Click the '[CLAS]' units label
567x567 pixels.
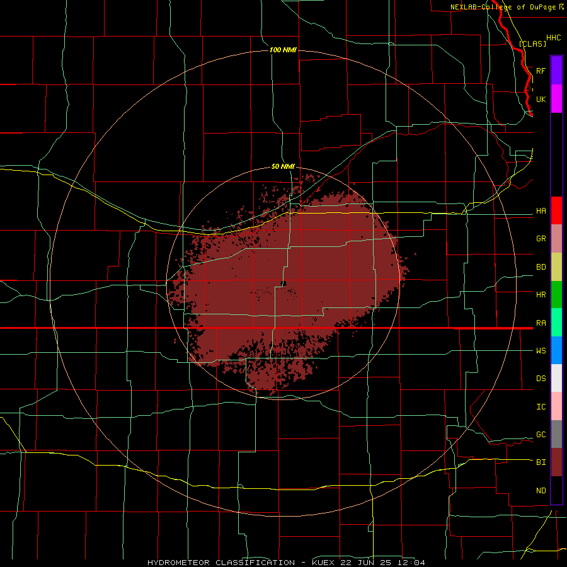point(532,43)
